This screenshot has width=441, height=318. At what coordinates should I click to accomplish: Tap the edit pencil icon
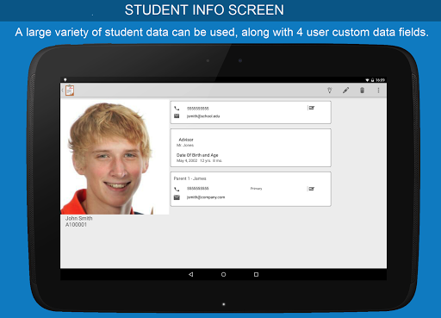point(345,90)
